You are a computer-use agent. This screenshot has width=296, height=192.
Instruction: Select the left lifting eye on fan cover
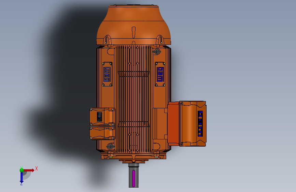(x=108, y=40)
